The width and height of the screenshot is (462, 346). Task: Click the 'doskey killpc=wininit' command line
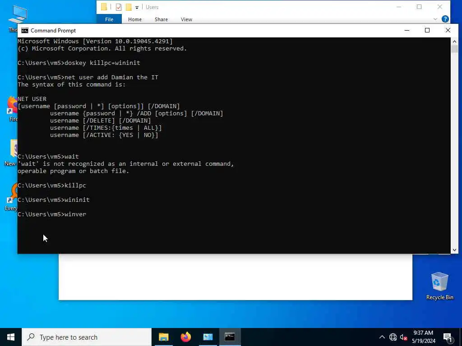coord(79,63)
